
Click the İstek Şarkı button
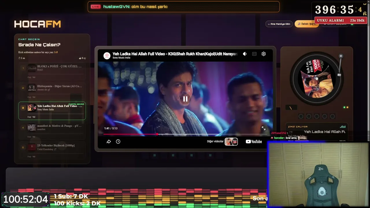(x=307, y=24)
